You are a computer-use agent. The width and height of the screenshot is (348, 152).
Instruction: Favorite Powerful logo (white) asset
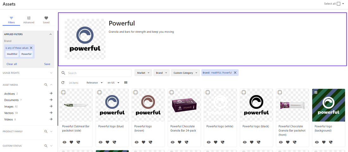[x=216, y=142]
